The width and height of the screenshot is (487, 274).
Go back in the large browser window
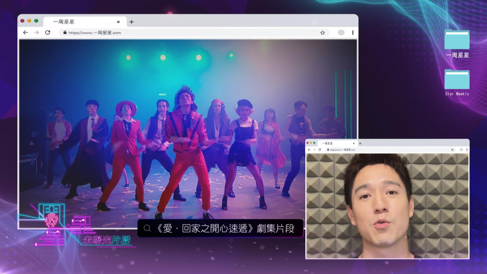coord(26,32)
